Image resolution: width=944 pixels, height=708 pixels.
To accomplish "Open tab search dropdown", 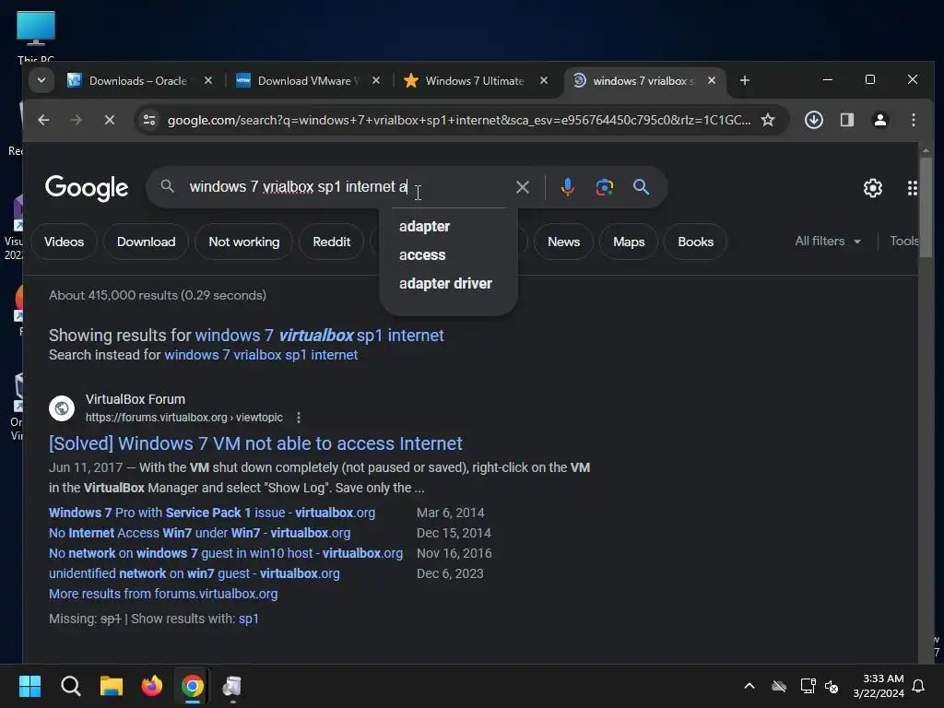I will pyautogui.click(x=41, y=80).
